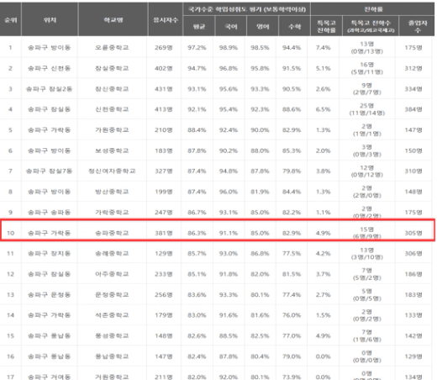This screenshot has height=380, width=437.
Task: Click 문정중학교 in rank 13 row
Action: point(112,294)
